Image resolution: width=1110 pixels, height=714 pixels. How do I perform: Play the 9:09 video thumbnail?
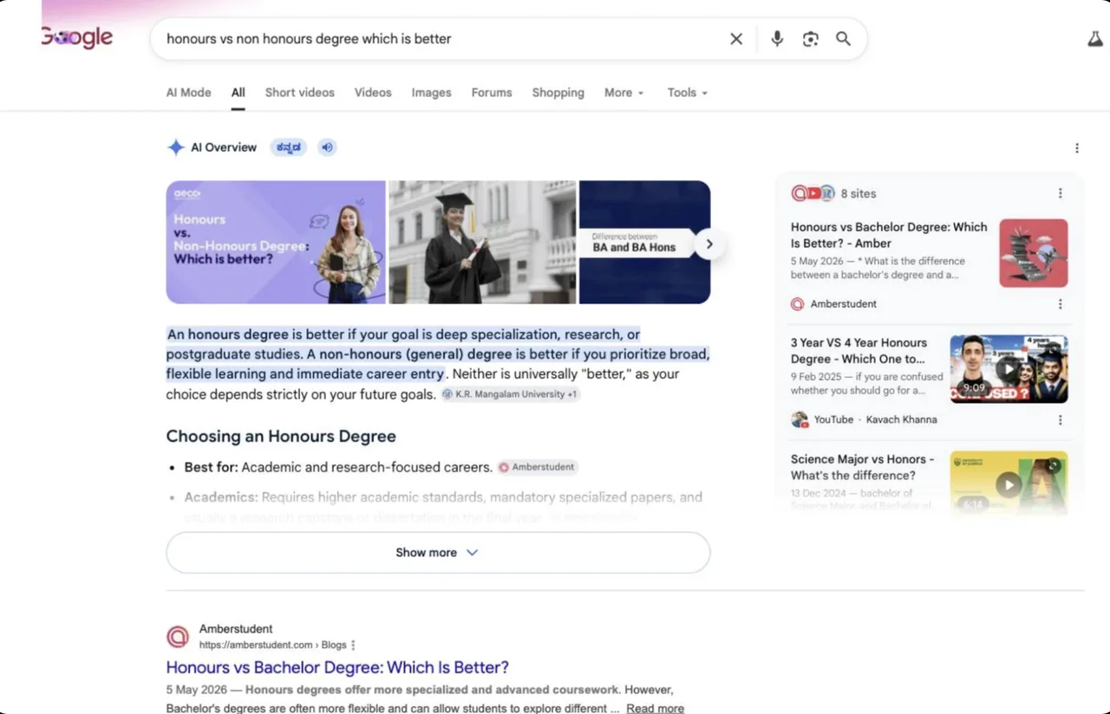(1009, 369)
